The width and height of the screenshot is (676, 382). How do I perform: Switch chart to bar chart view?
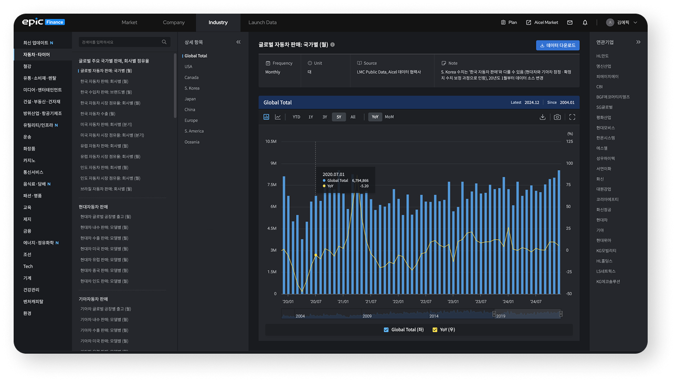pos(266,117)
